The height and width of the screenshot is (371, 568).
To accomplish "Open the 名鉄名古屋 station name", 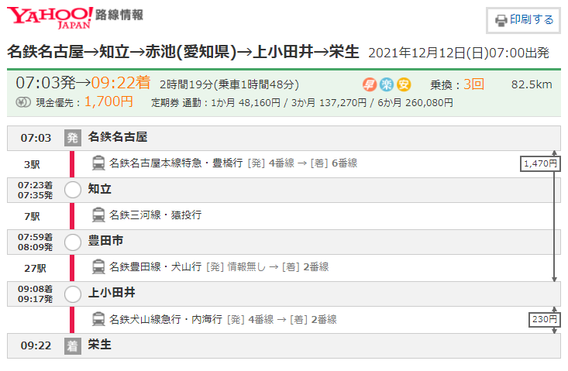I will point(118,137).
